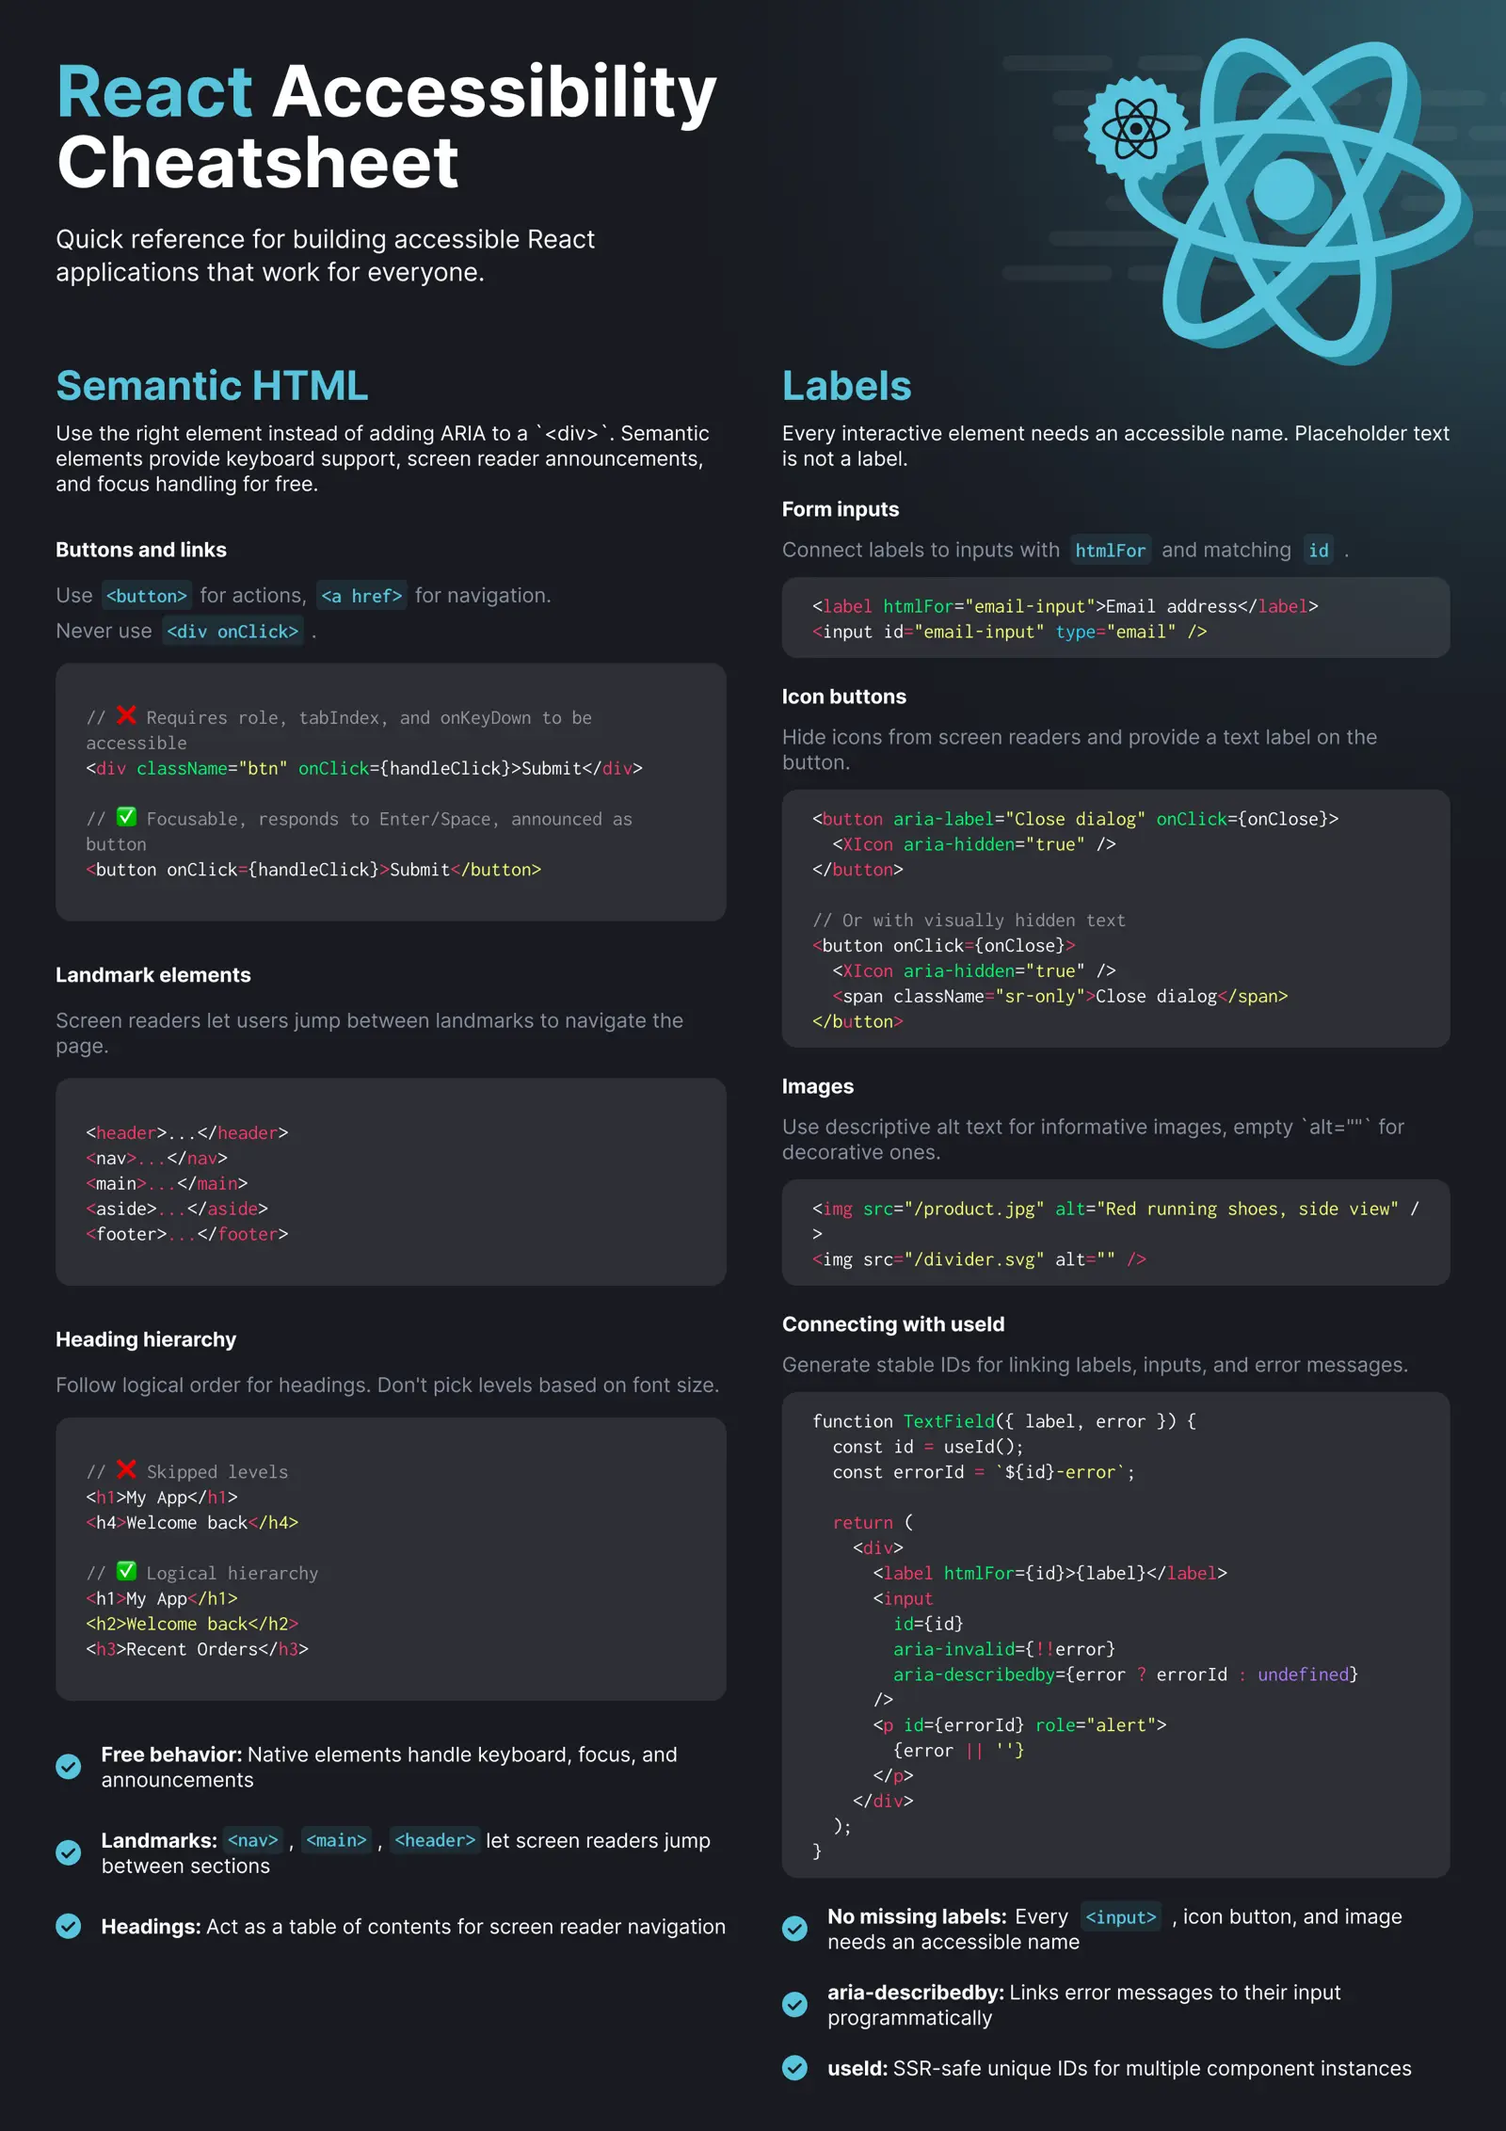Click the checkmark bullet for 'Landmarks'
1506x2131 pixels.
point(69,1852)
